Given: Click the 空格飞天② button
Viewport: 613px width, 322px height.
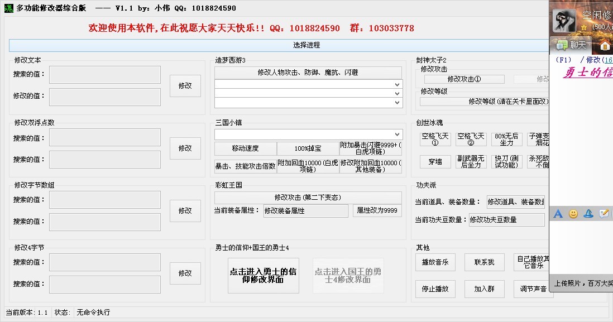Looking at the screenshot, I should pos(471,139).
